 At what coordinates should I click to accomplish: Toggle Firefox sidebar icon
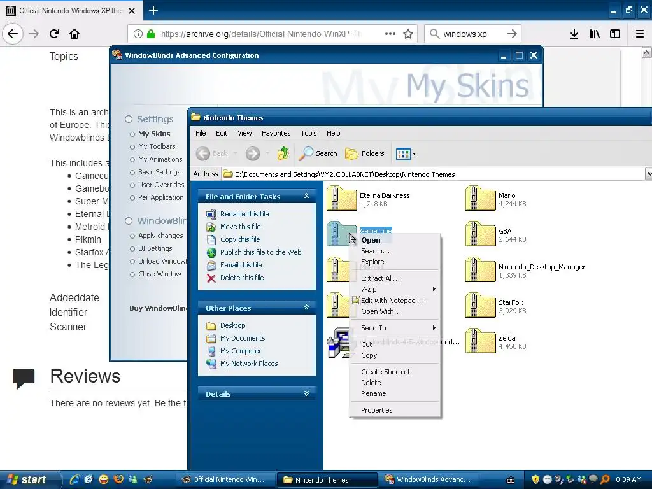tap(615, 34)
